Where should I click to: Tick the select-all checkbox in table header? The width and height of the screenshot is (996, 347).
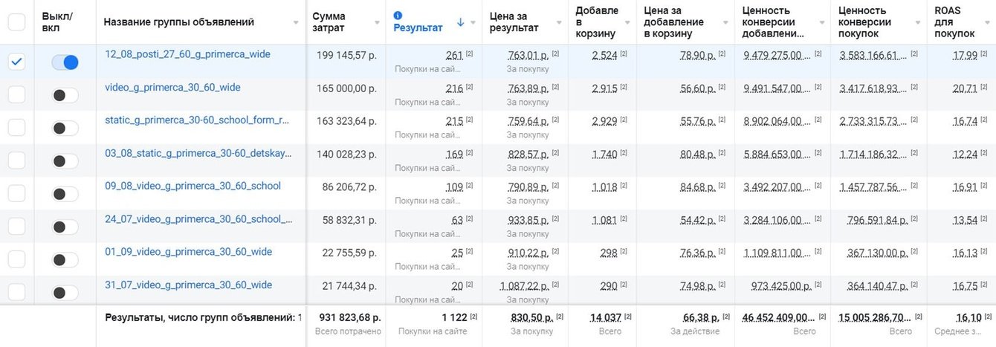(x=16, y=22)
